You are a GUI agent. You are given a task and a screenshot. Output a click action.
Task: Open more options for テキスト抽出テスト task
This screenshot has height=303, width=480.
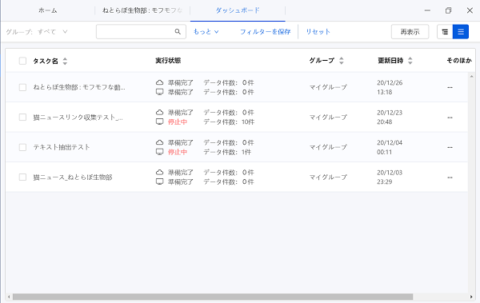(x=450, y=147)
